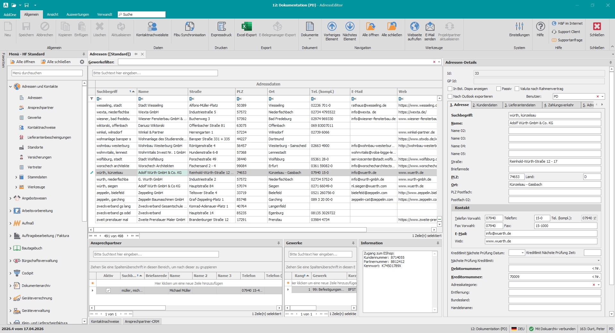
Task: Switch to the Ansicht ribbon tab
Action: (53, 14)
